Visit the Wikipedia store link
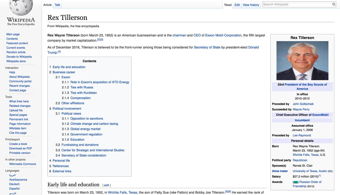The width and height of the screenshot is (340, 195). 16,61
